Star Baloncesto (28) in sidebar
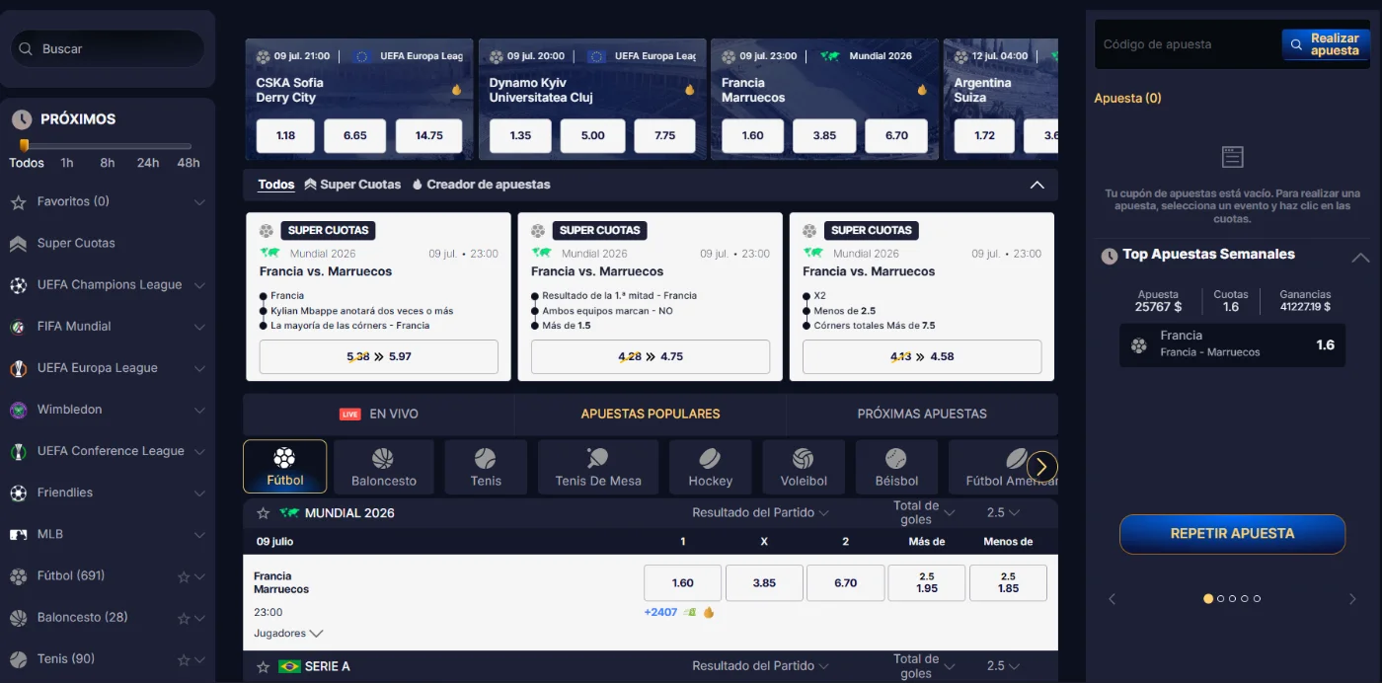1382x683 pixels. click(x=184, y=619)
